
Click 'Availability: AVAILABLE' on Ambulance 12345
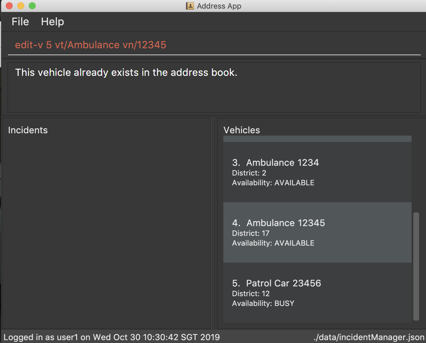click(273, 243)
